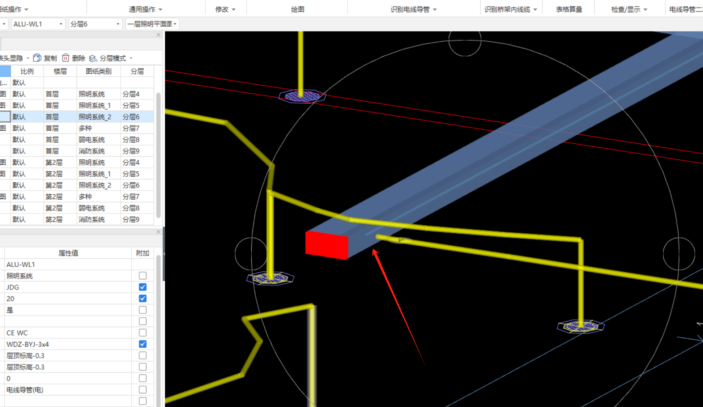Click the 楼层 column header
This screenshot has width=703, height=407.
coord(60,71)
